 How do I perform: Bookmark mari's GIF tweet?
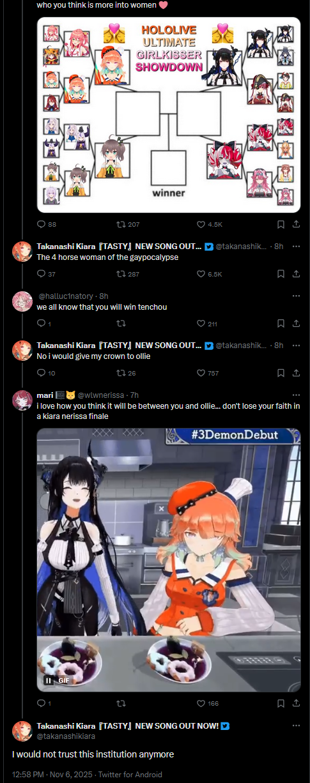tap(281, 703)
